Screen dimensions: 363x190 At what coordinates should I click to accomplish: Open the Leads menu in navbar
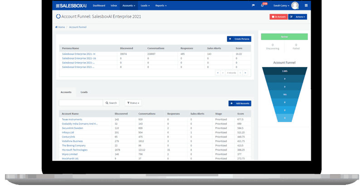[145, 5]
